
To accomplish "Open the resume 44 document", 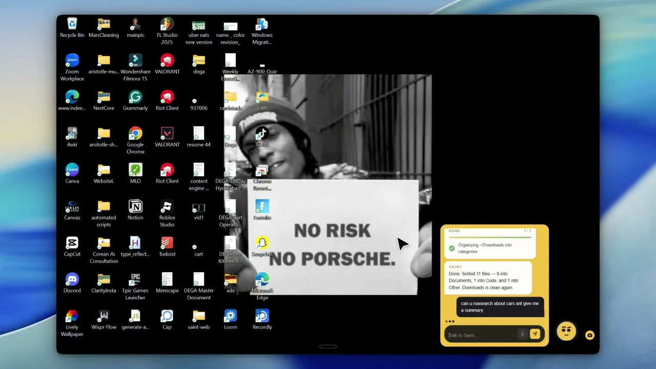I will coord(199,137).
